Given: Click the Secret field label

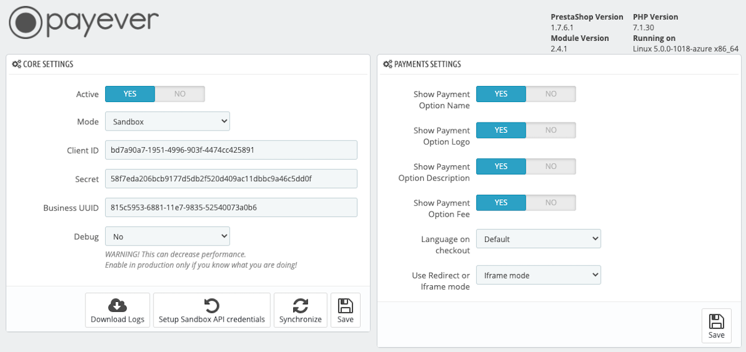Looking at the screenshot, I should point(87,179).
